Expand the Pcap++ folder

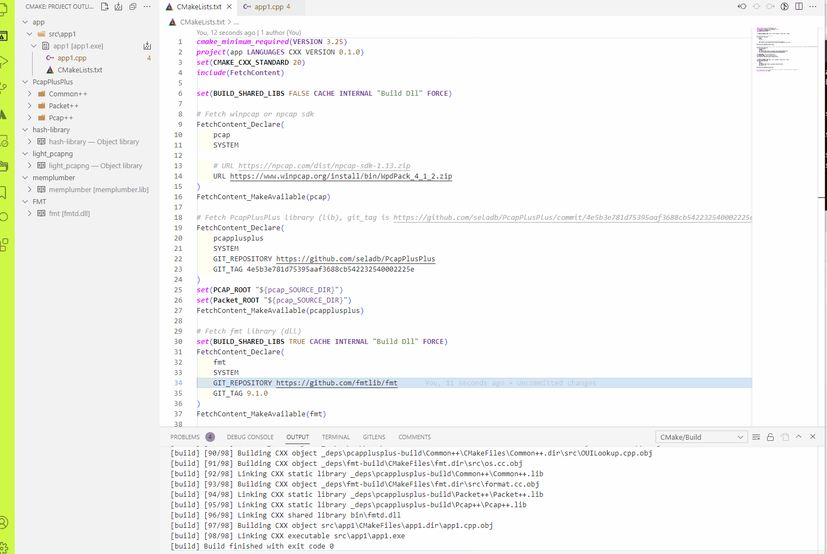(x=29, y=118)
